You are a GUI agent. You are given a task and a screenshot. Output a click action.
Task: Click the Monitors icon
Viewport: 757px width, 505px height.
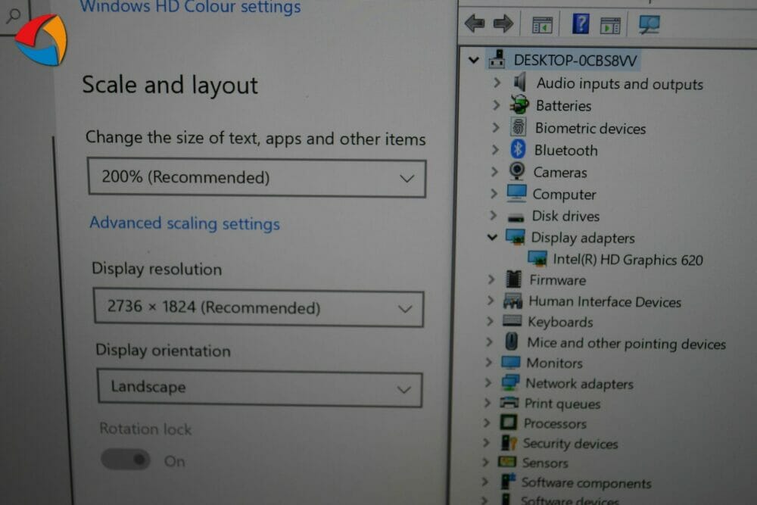[x=511, y=362]
